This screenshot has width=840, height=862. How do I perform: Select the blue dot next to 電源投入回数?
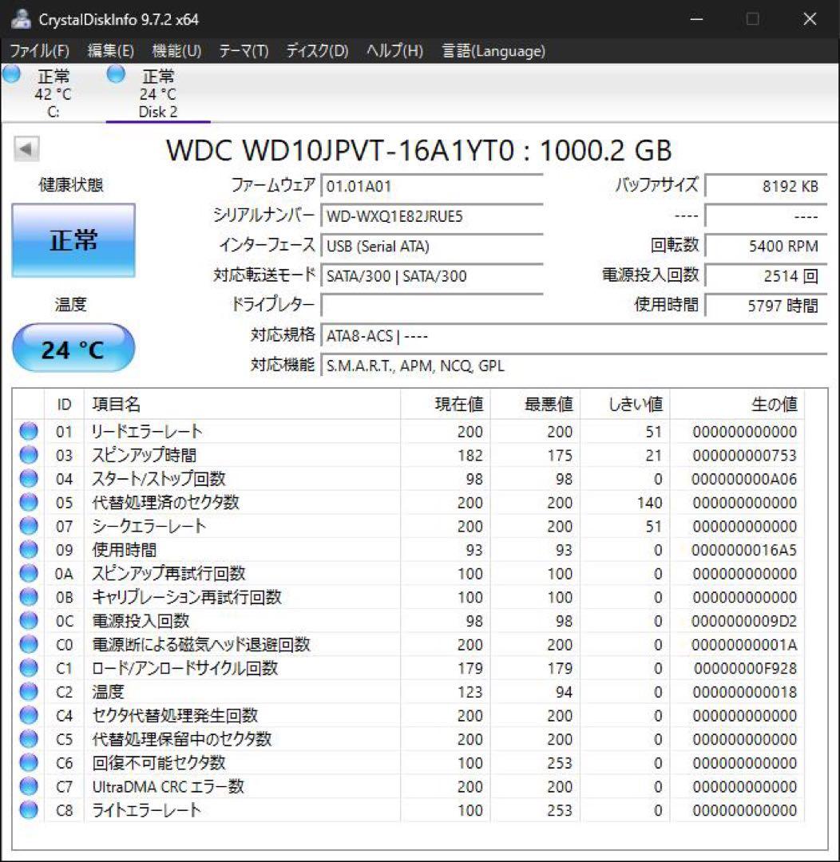click(28, 621)
